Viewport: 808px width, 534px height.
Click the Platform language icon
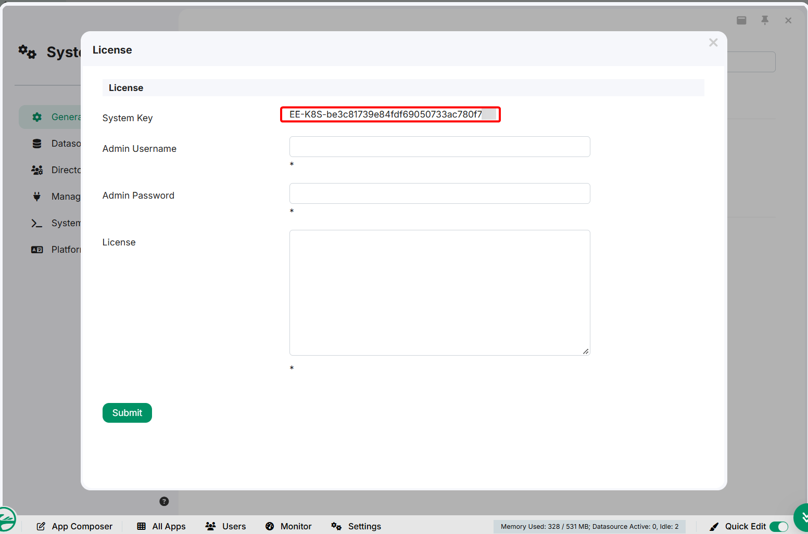tap(37, 250)
